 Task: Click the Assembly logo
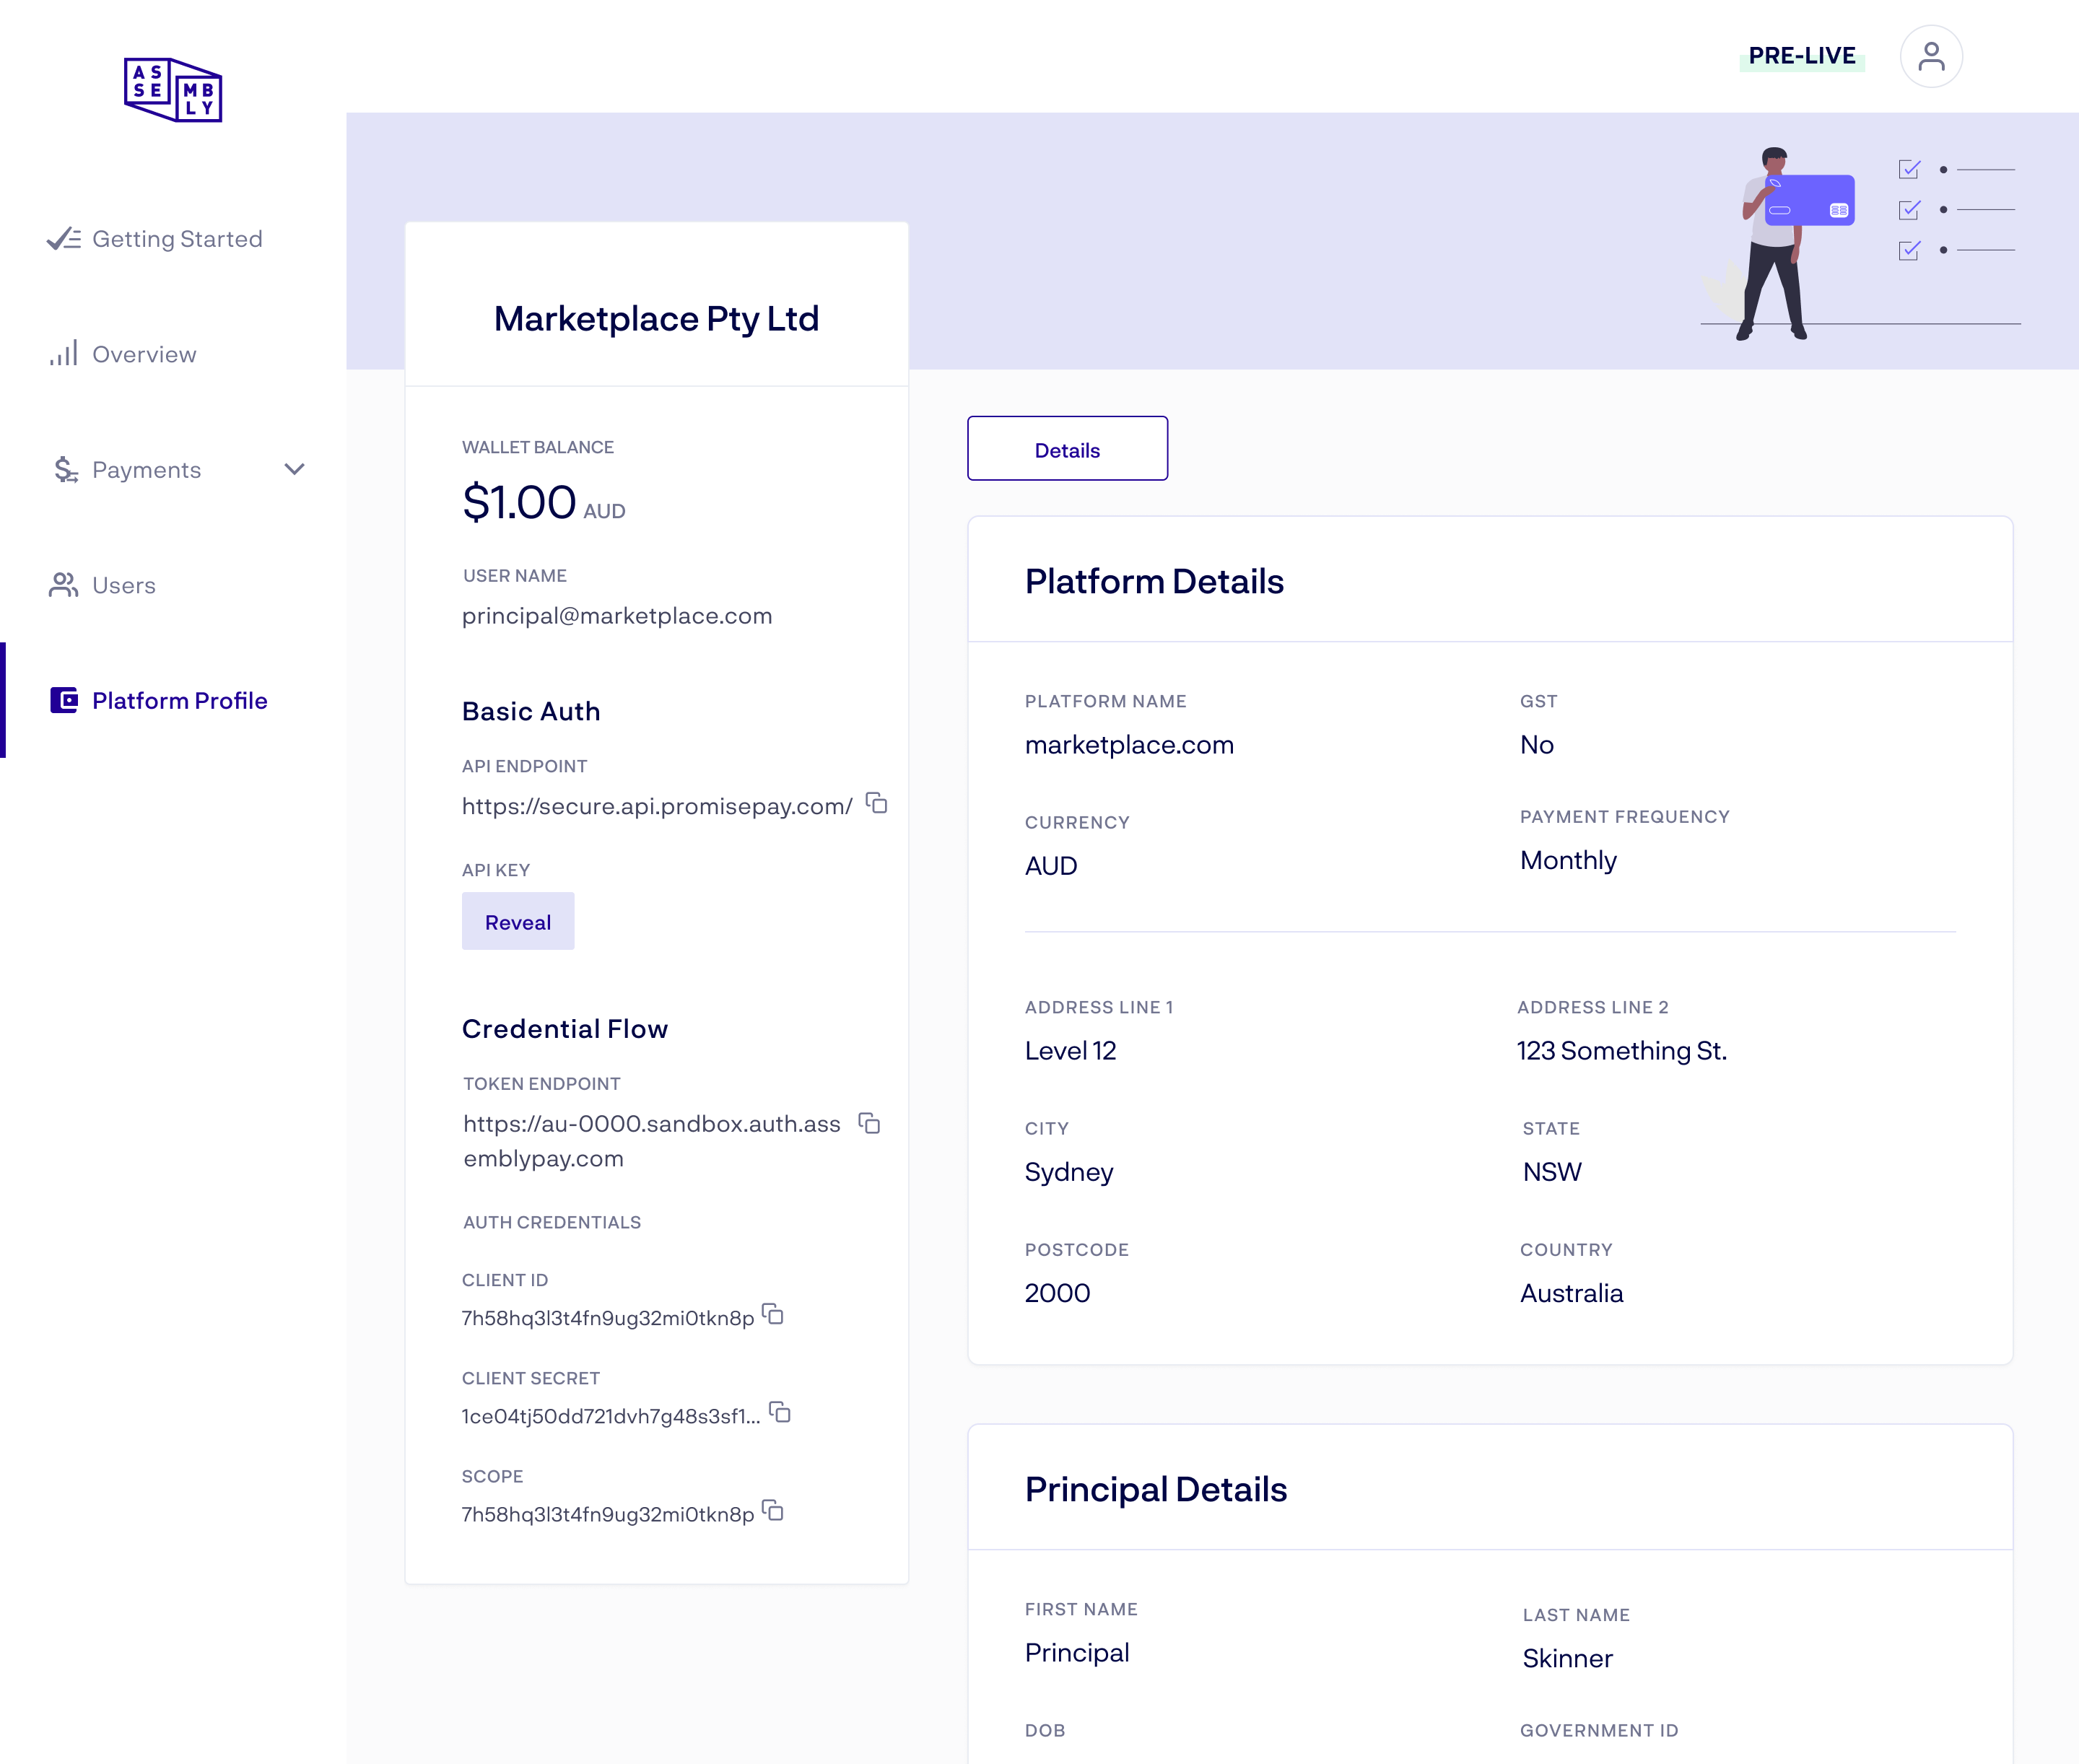click(x=173, y=90)
